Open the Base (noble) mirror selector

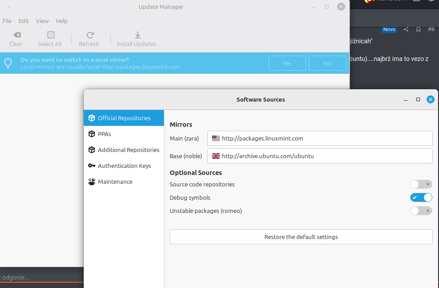(x=319, y=156)
